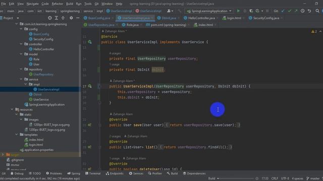This screenshot has height=181, width=323.
Task: Switch to pom.xml (spring-learning) tab
Action: pyautogui.click(x=168, y=25)
